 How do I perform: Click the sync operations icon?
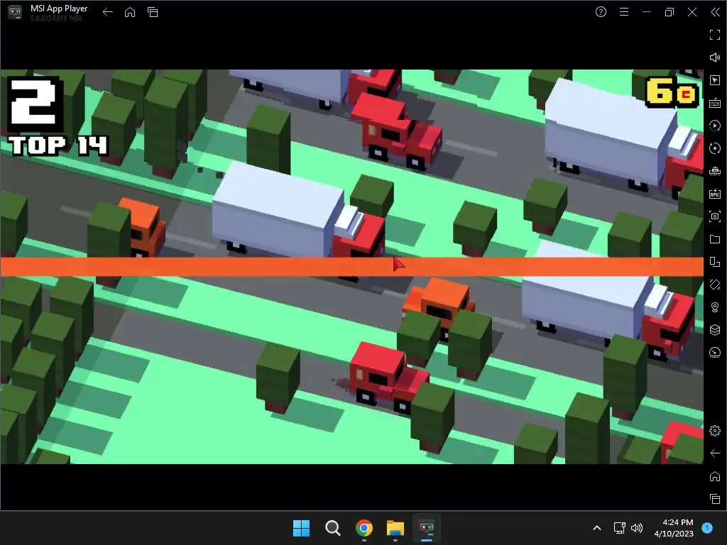coord(715,148)
